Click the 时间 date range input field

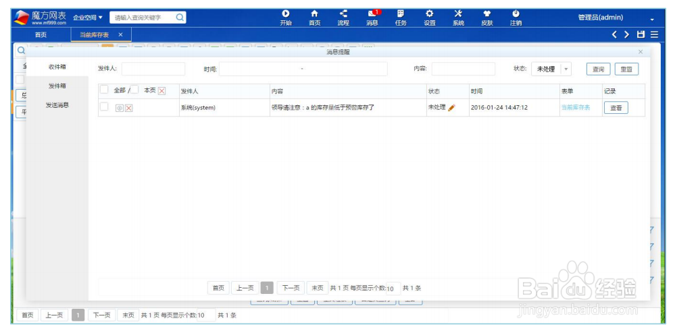[x=303, y=69]
